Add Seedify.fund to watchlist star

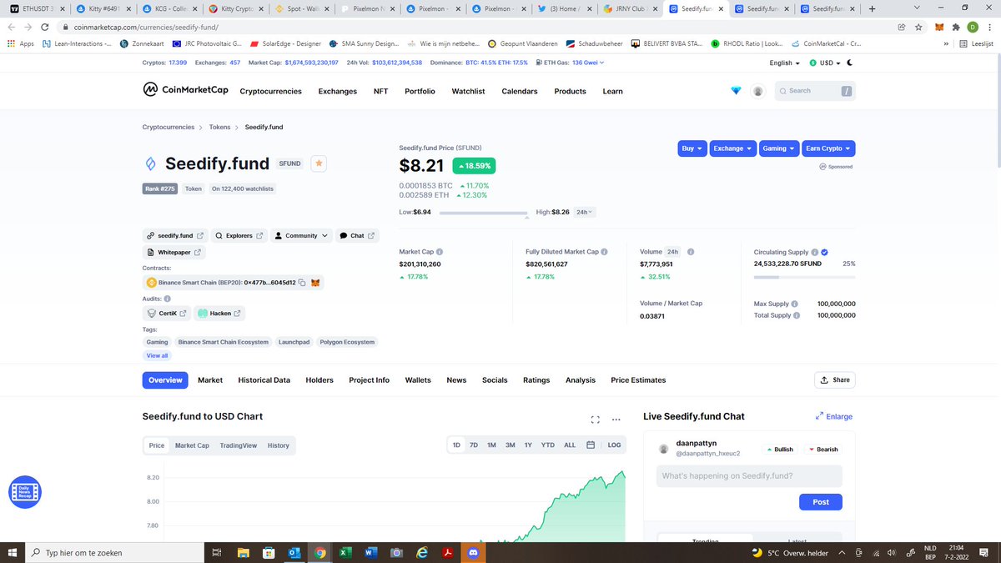tap(319, 163)
